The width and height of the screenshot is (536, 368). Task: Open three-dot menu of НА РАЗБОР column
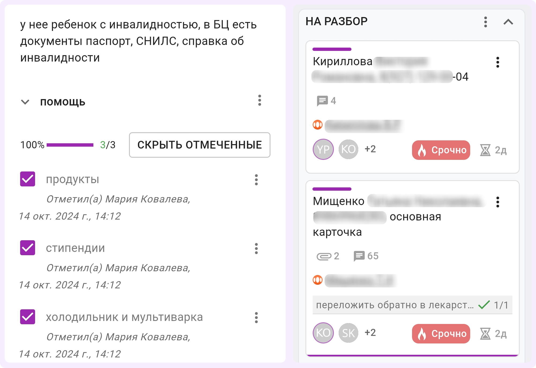coord(485,22)
